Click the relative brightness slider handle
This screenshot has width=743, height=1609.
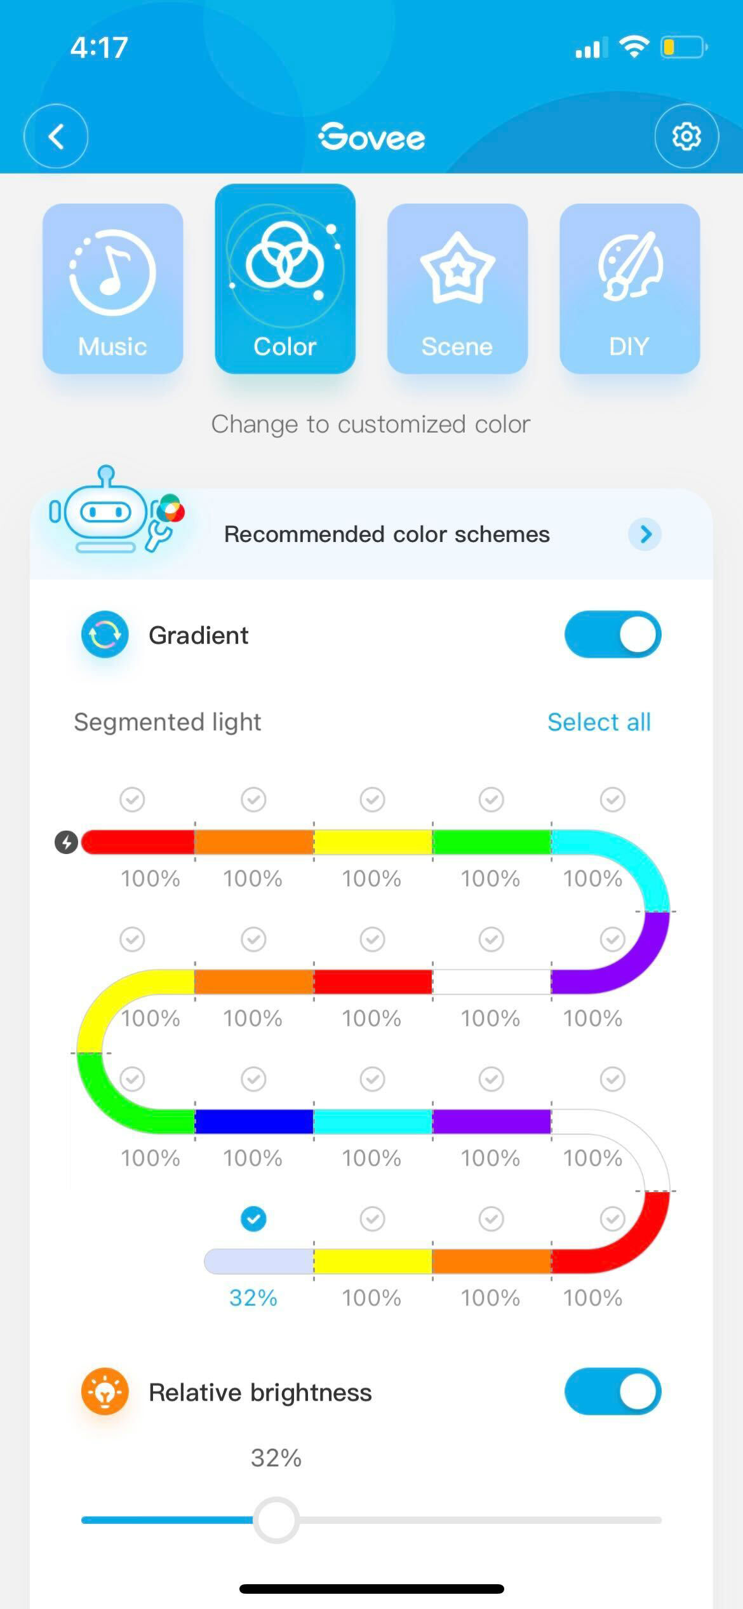pyautogui.click(x=276, y=1520)
